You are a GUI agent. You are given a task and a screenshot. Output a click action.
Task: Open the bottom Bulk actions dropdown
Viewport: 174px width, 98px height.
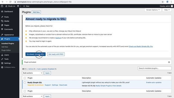click(33, 96)
